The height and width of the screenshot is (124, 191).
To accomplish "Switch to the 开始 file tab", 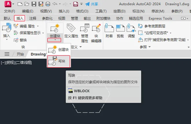I will [x=20, y=54].
